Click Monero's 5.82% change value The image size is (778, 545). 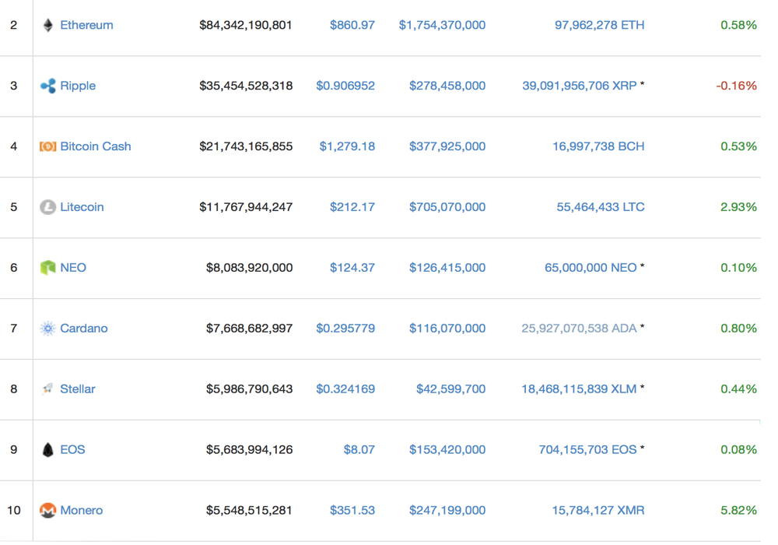(x=739, y=510)
